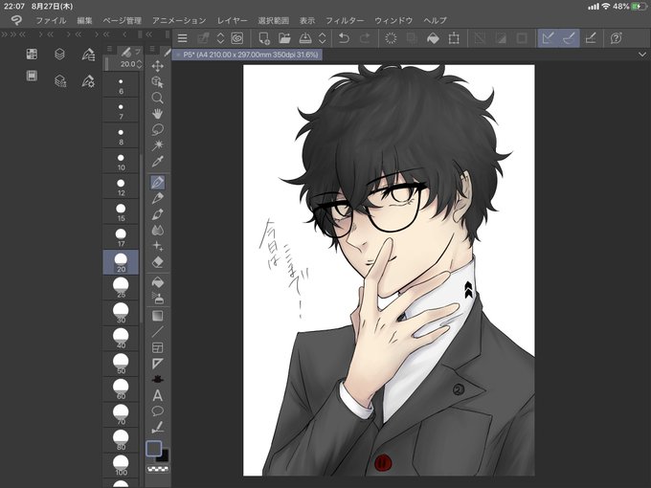
Task: Select the Decoration sparkle tool
Action: tap(157, 246)
